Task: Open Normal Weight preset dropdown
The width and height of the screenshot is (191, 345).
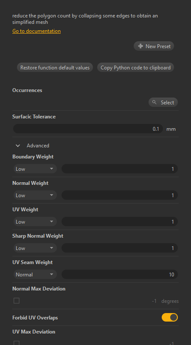Action: click(x=35, y=195)
